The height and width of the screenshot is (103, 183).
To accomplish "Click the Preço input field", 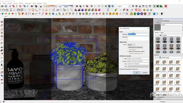I will click(x=138, y=58).
